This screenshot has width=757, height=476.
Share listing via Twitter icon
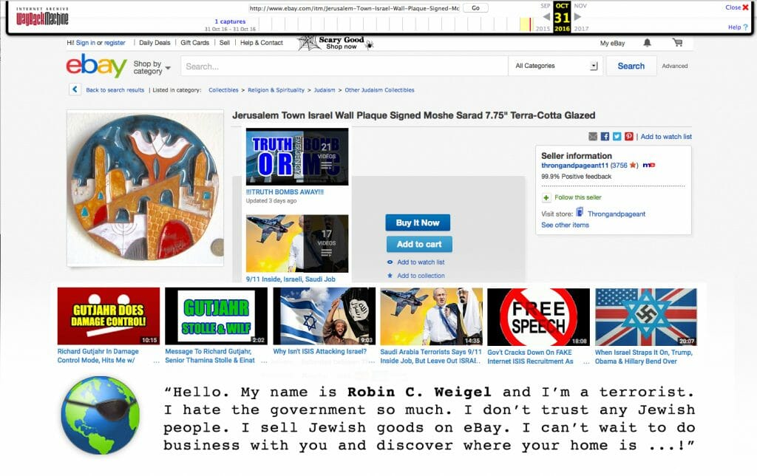click(617, 137)
